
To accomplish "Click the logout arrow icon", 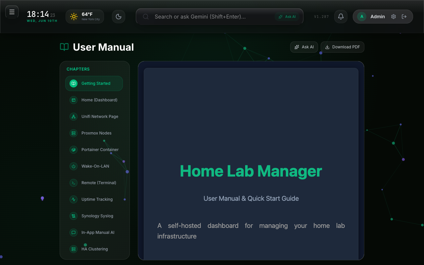I will point(404,17).
